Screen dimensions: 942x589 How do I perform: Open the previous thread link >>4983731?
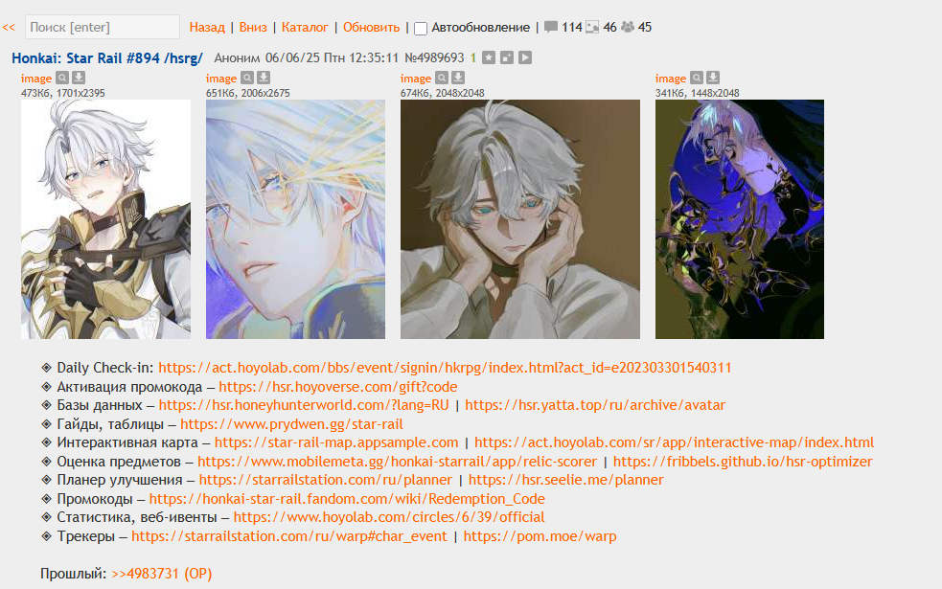[x=162, y=574]
